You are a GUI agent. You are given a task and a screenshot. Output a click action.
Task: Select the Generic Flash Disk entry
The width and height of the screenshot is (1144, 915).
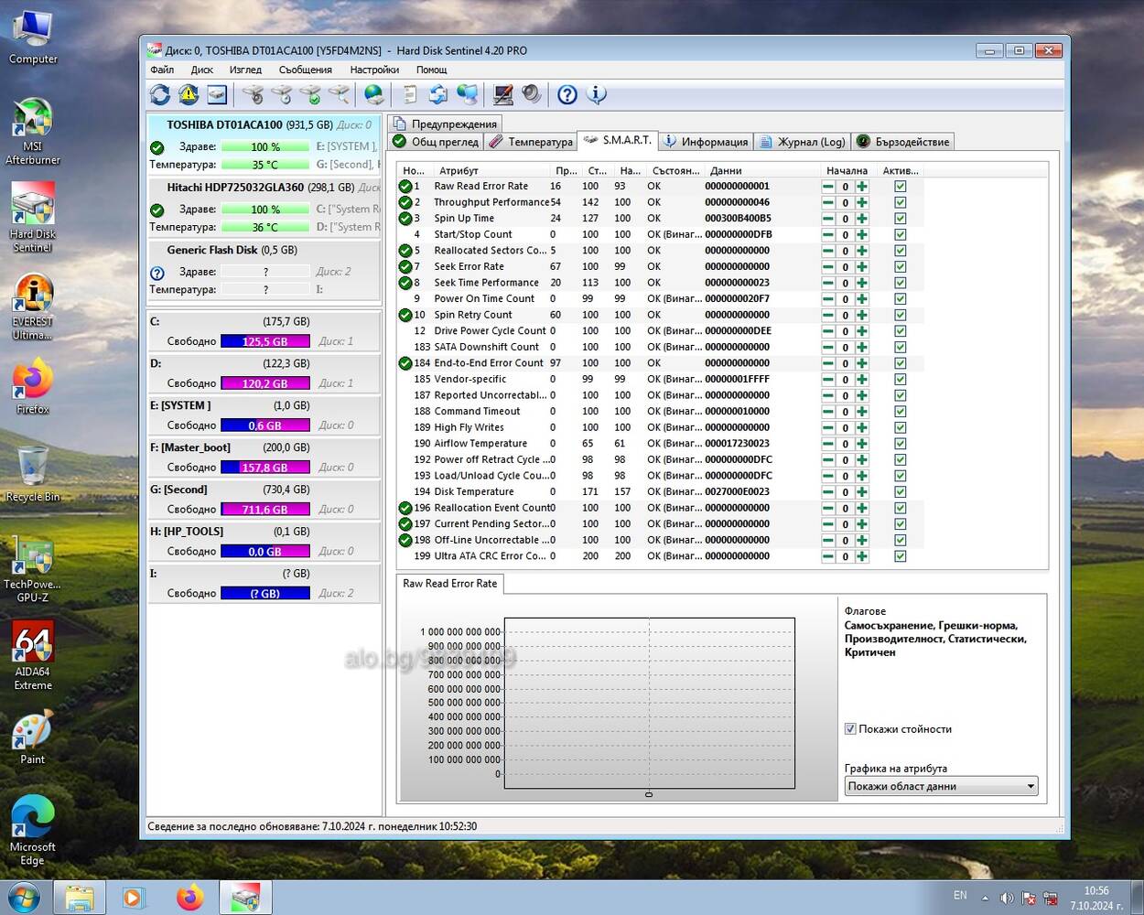pyautogui.click(x=264, y=269)
